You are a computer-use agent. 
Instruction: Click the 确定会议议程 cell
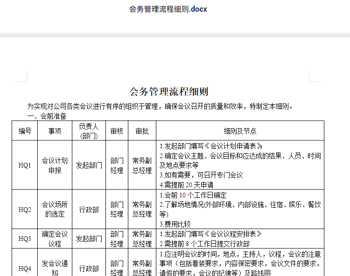click(55, 239)
